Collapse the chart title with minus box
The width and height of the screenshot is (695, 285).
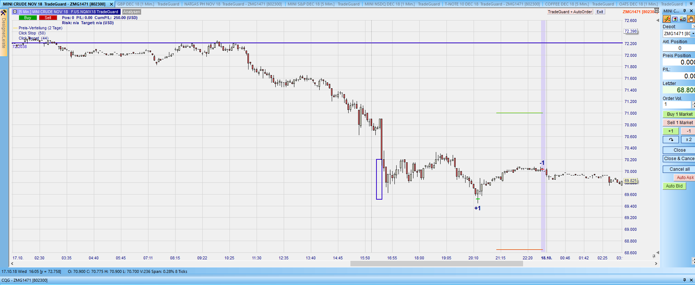point(15,12)
